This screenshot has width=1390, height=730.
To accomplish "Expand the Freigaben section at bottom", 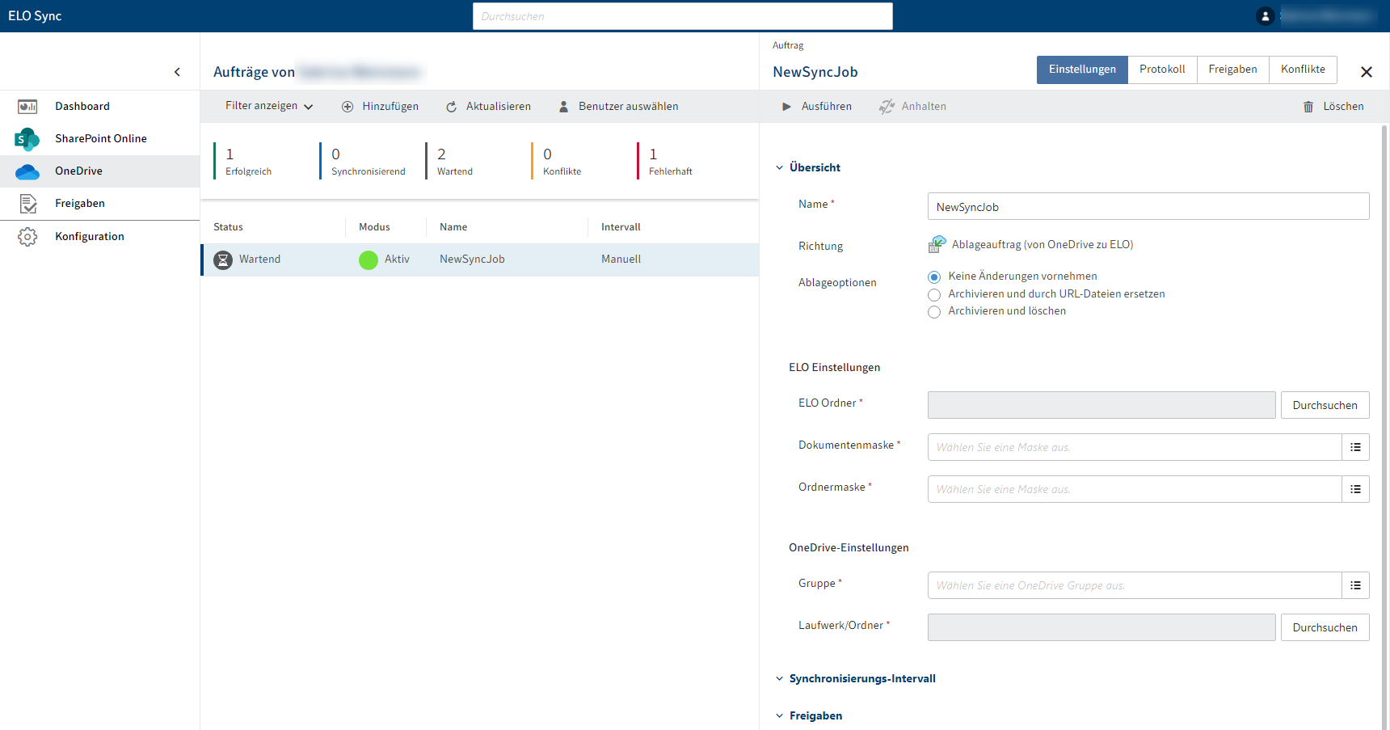I will (808, 715).
